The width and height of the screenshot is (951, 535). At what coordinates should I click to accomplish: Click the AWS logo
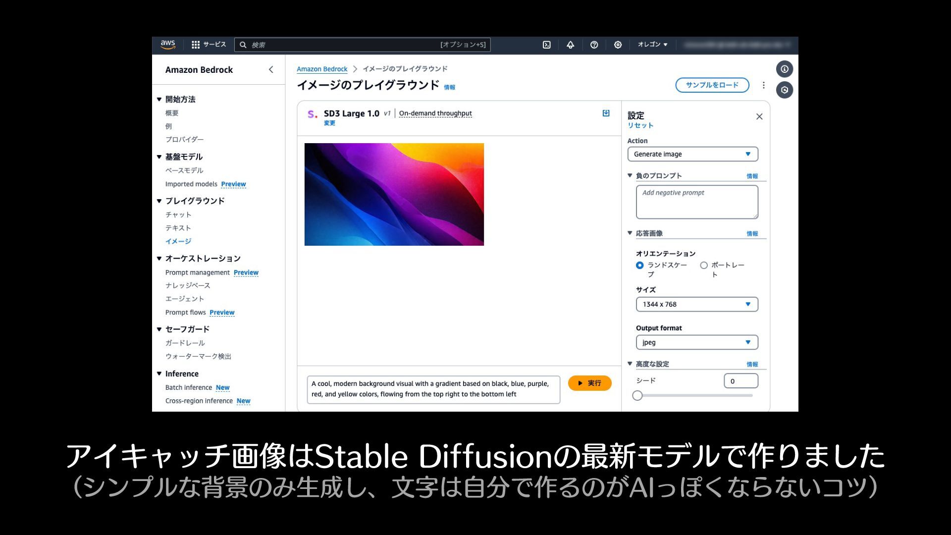168,44
